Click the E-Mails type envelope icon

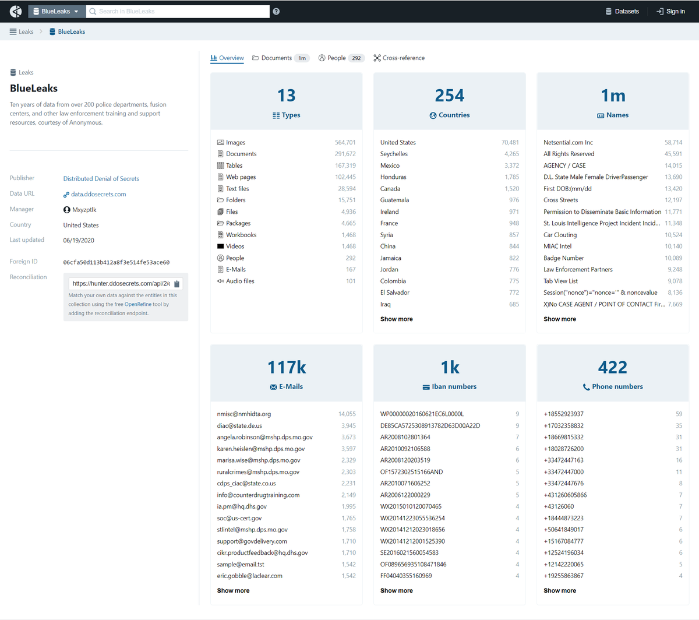click(x=221, y=269)
